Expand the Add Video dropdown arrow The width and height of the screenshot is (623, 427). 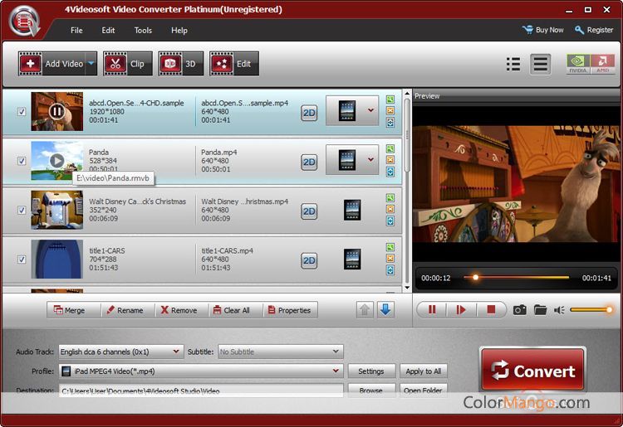91,64
